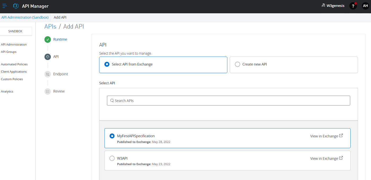
Task: Click the green Runtime step checkmark icon
Action: point(48,40)
